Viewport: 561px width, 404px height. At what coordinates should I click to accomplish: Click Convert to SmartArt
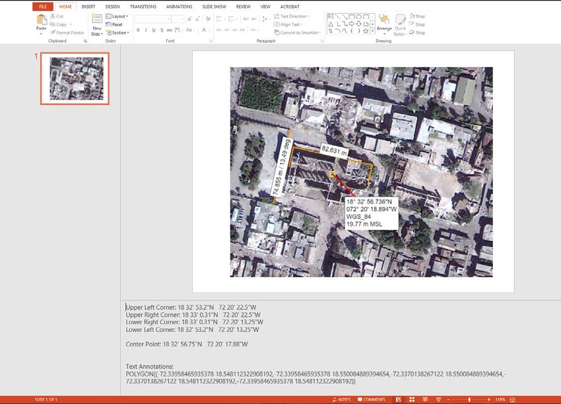297,32
